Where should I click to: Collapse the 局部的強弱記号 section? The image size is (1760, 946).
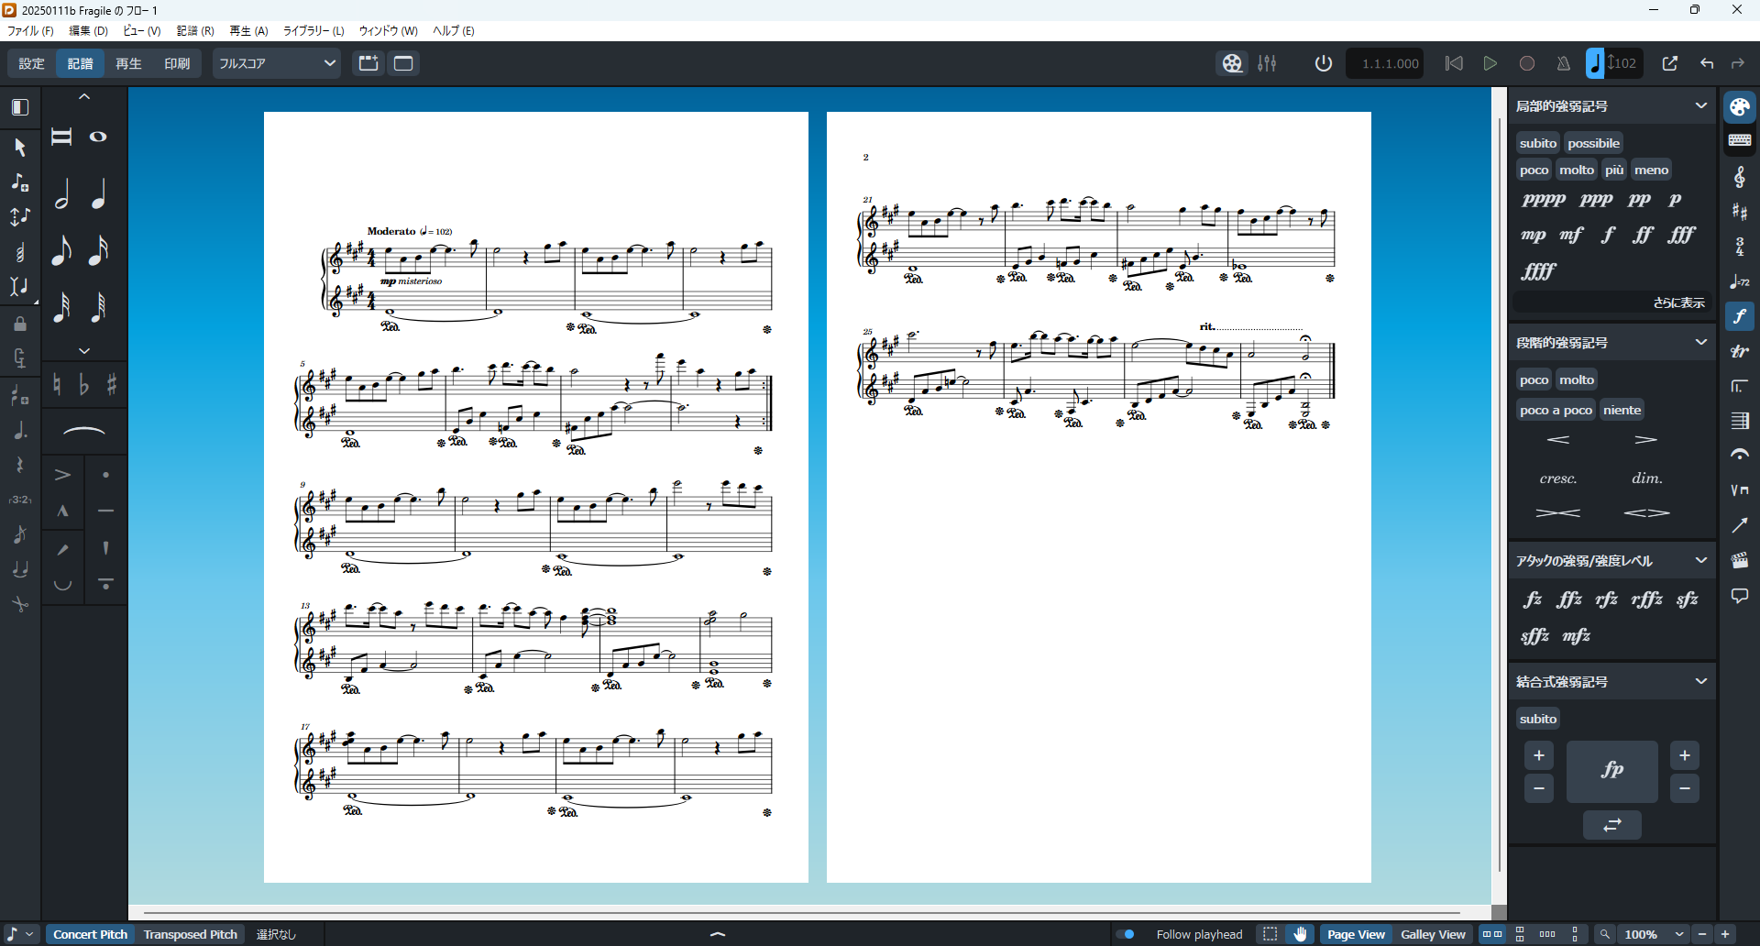(x=1701, y=106)
